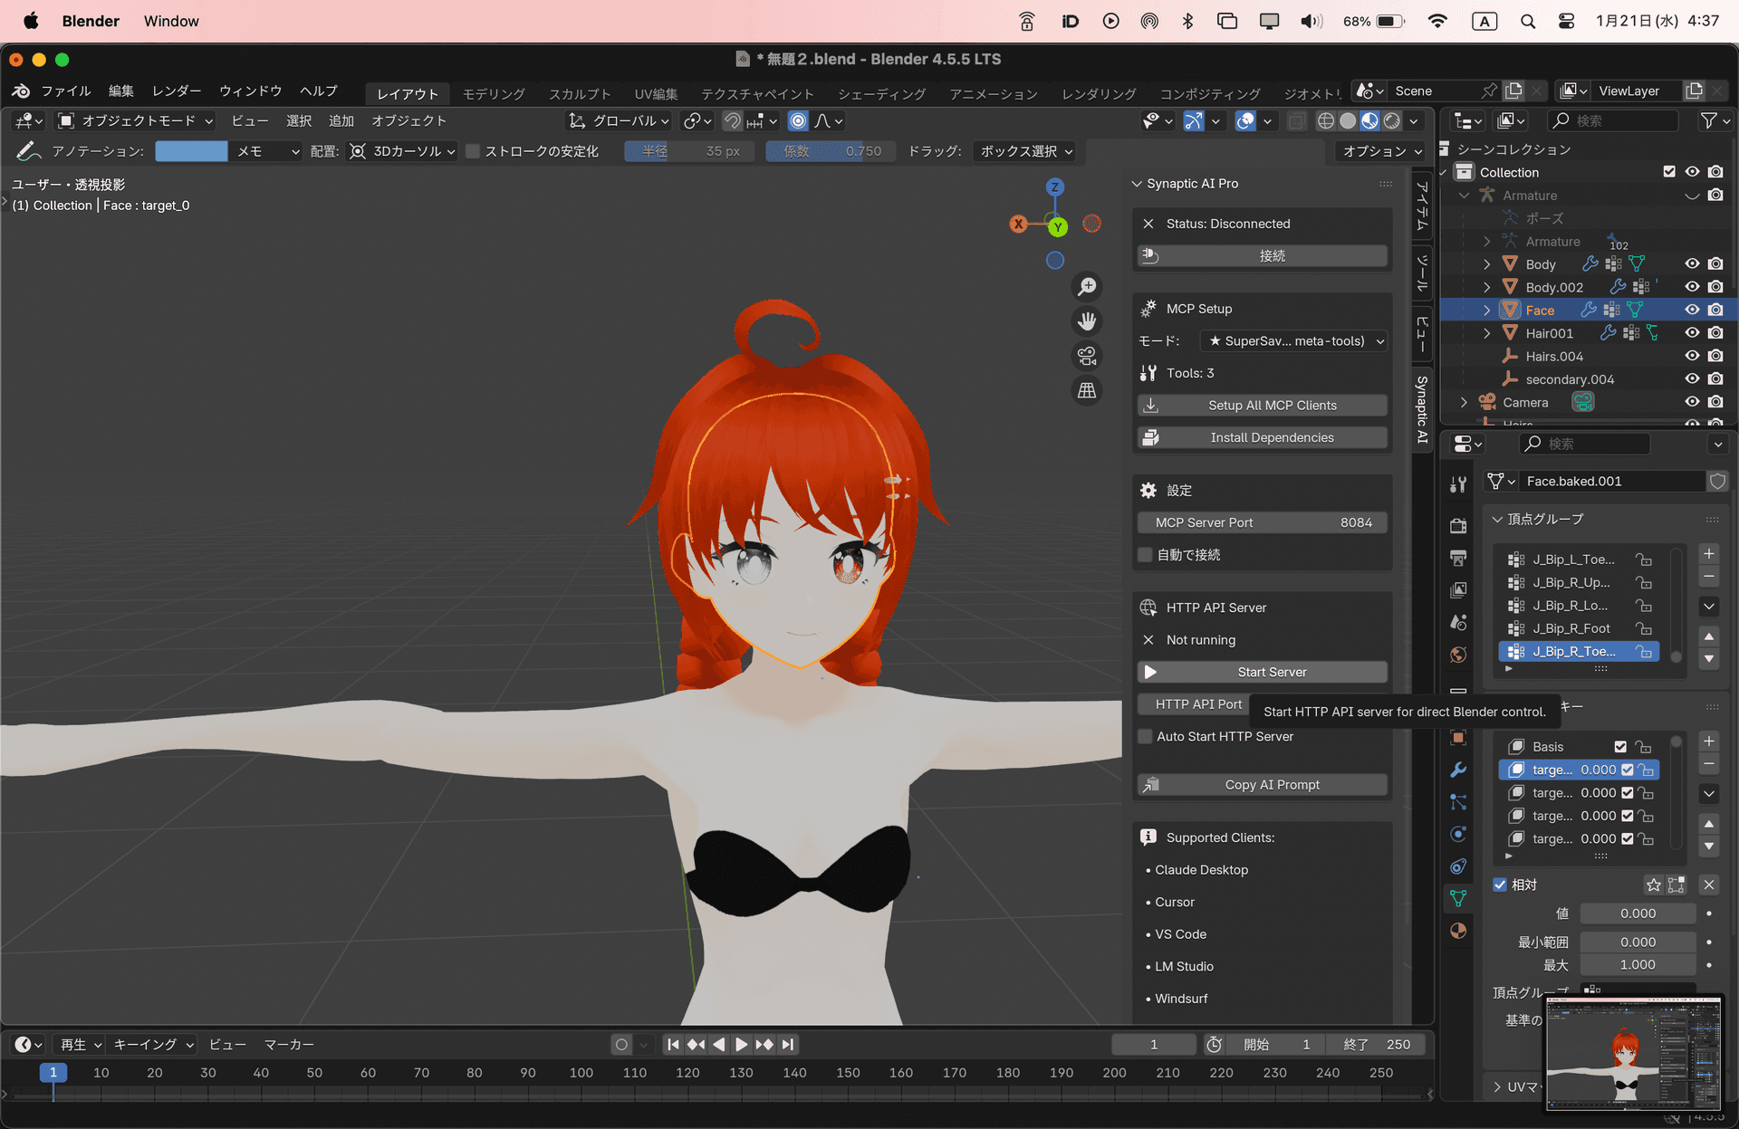Toggle the viewport overlays icon
This screenshot has height=1129, width=1739.
tap(1245, 120)
